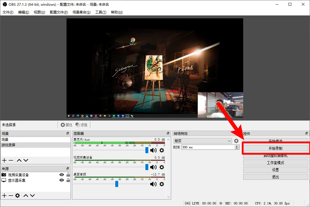Click the 桌面音频 volume slider handle
Image resolution: width=310 pixels, height=207 pixels.
coord(117,184)
